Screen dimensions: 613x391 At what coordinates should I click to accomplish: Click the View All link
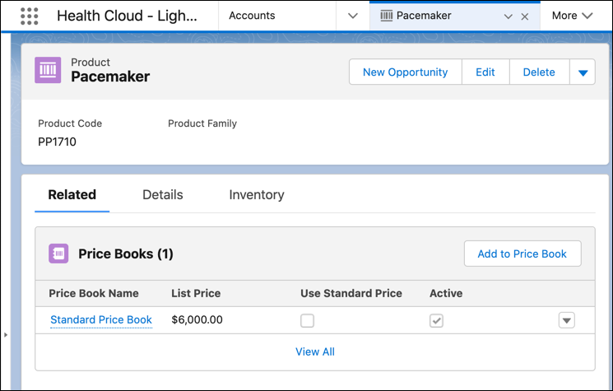(315, 351)
